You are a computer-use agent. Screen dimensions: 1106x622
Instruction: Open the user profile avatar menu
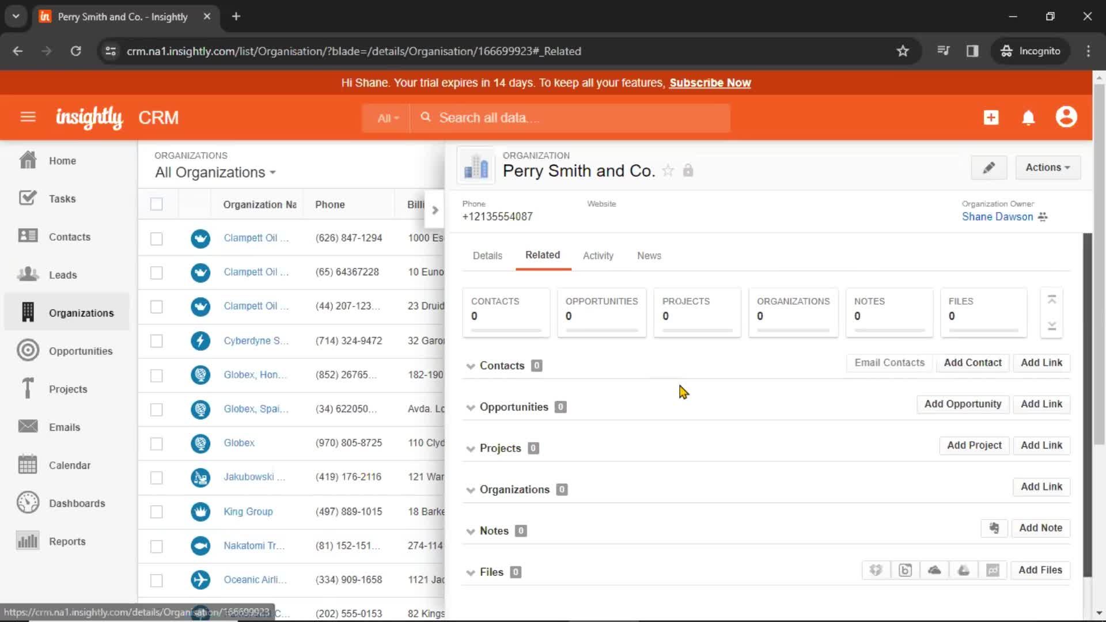pos(1066,117)
